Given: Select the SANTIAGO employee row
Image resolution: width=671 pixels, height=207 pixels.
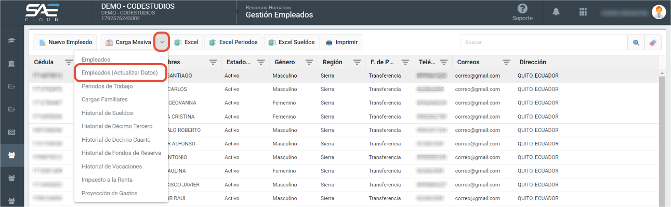Looking at the screenshot, I should (345, 76).
